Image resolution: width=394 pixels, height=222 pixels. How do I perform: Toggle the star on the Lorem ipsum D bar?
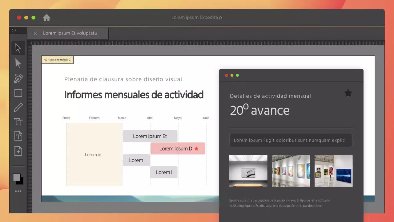[x=196, y=148]
